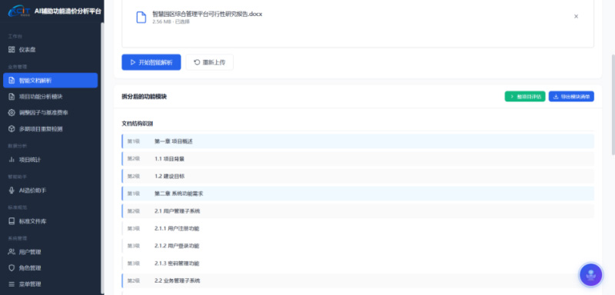Select the 1.2 建设目标 row
Screen dimensions: 615x295
357,176
